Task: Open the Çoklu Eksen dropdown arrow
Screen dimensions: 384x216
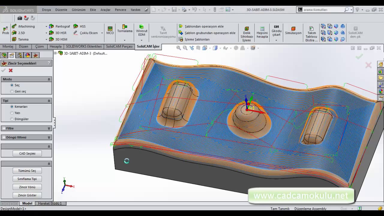Action: (x=102, y=33)
